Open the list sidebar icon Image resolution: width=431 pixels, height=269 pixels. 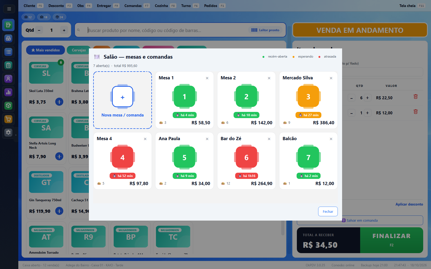[8, 52]
